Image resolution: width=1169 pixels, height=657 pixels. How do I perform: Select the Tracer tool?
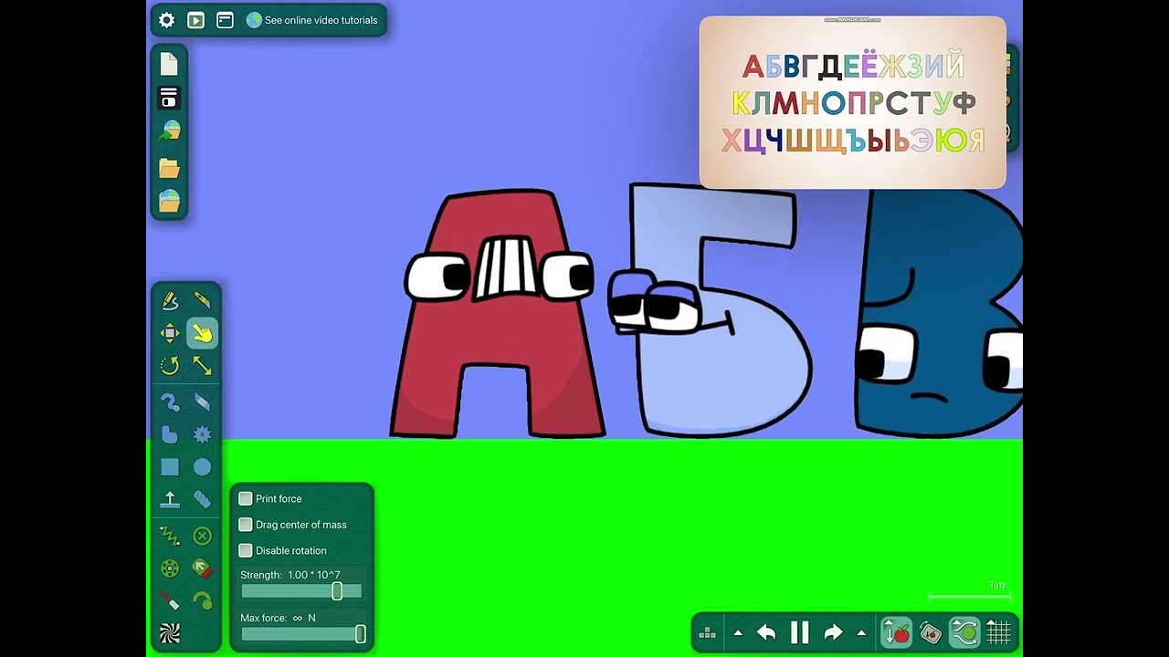(202, 600)
